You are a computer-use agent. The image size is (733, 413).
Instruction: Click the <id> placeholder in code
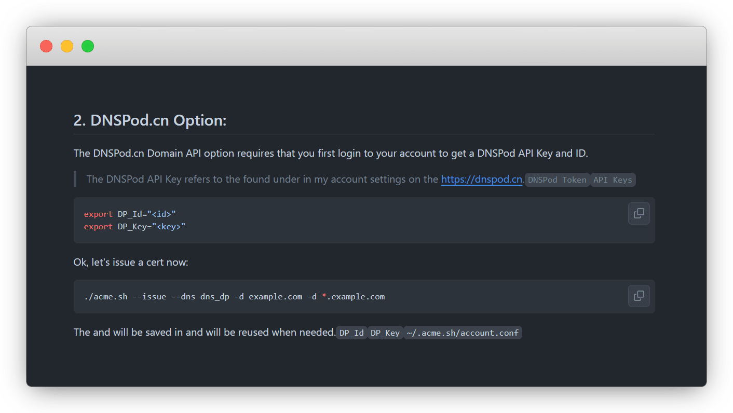point(161,214)
